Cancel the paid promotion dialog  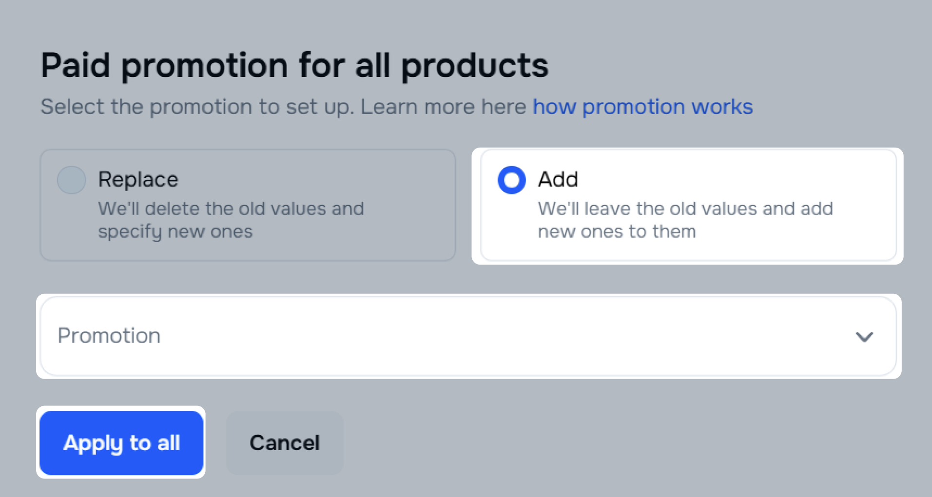click(x=285, y=443)
